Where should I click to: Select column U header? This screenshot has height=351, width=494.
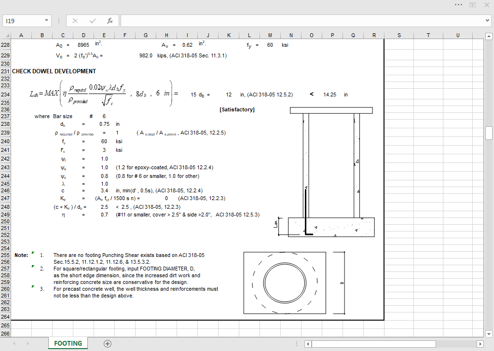pyautogui.click(x=458, y=35)
